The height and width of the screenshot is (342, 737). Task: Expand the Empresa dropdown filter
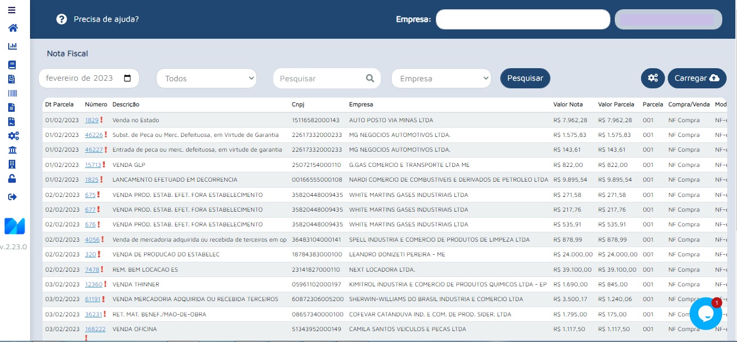pyautogui.click(x=441, y=78)
